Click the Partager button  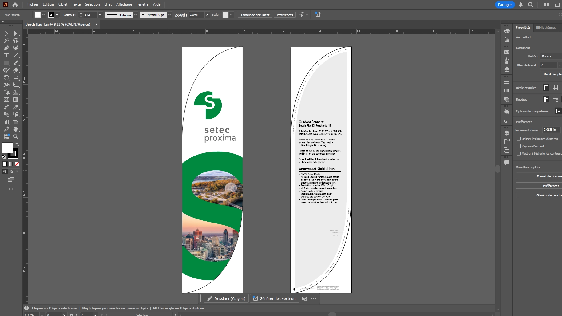click(505, 5)
